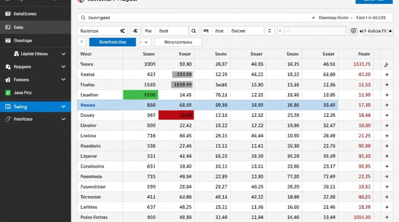This screenshot has height=222, width=399.
Task: Expand the chevron below the Swing item
Action: click(63, 119)
